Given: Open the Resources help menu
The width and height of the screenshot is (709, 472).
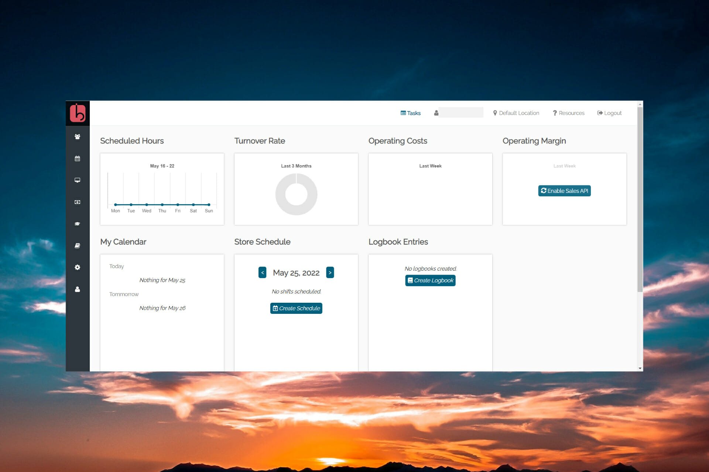Looking at the screenshot, I should click(569, 113).
